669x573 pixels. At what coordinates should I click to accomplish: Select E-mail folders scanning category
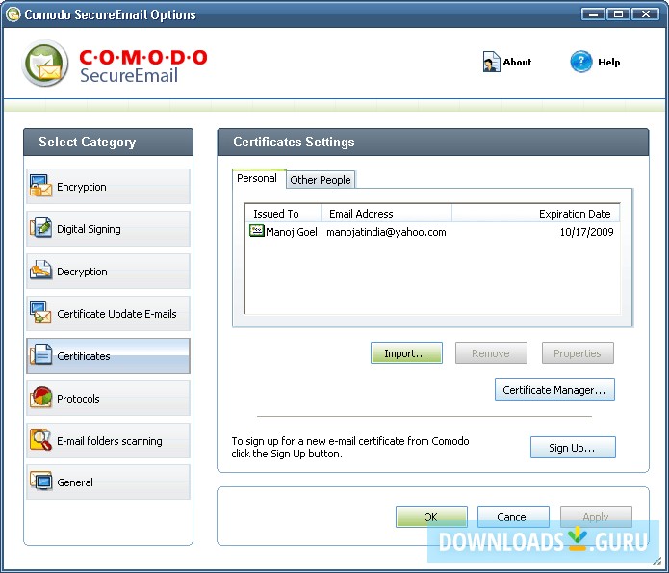[x=108, y=441]
